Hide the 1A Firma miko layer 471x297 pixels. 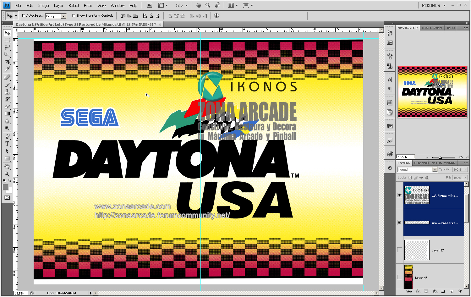pyautogui.click(x=399, y=195)
